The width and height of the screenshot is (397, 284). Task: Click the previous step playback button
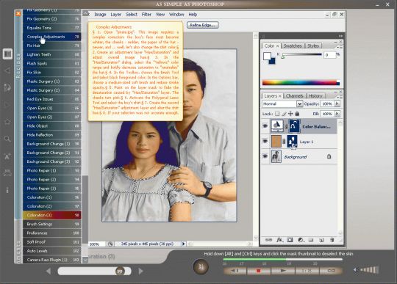coord(235,271)
